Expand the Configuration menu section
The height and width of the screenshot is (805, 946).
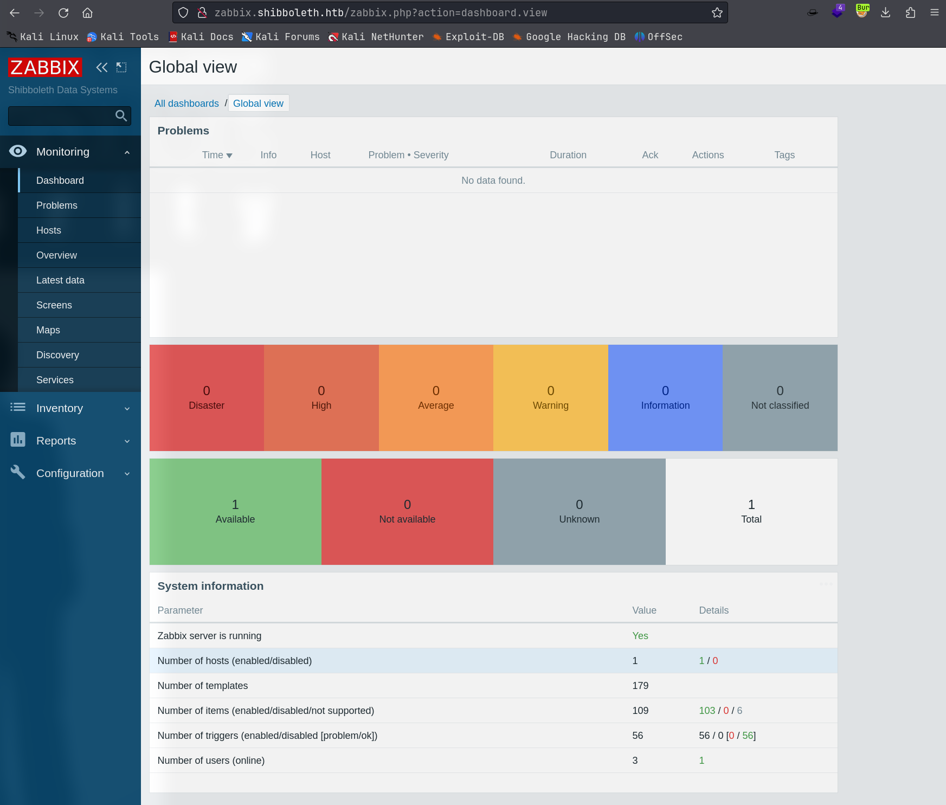click(x=70, y=473)
